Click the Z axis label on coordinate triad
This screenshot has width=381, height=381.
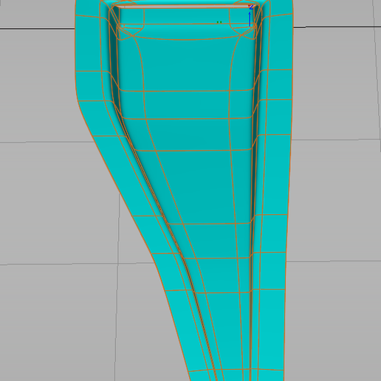251,7
